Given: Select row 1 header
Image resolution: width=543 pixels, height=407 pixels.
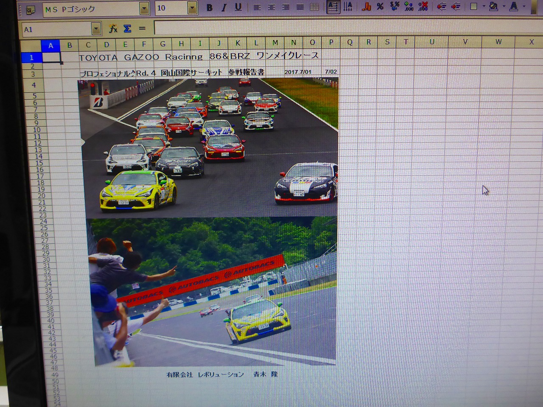Looking at the screenshot, I should coord(31,57).
